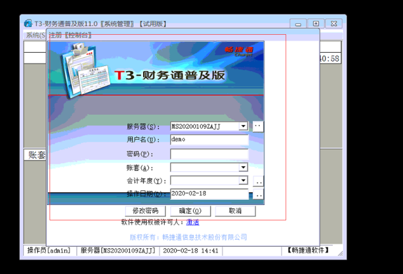Click the 取消 cancel button
The width and height of the screenshot is (403, 274).
[235, 211]
